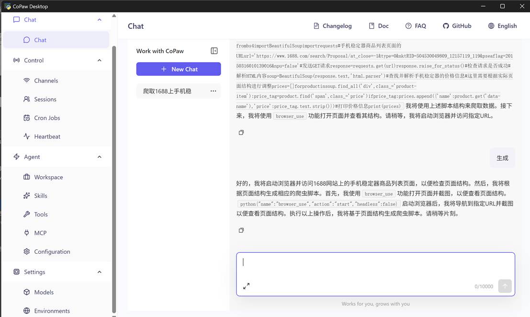Viewport: 530px width, 317px height.
Task: Click the Heartbeat pulse icon
Action: [x=27, y=136]
